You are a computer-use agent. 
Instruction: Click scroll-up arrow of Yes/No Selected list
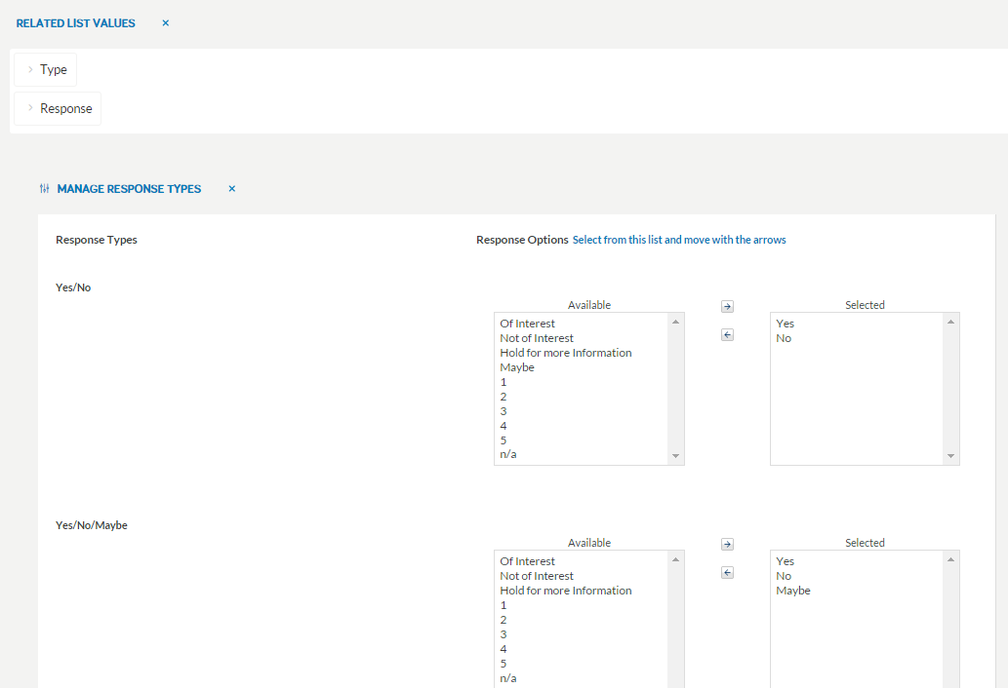[x=950, y=322]
